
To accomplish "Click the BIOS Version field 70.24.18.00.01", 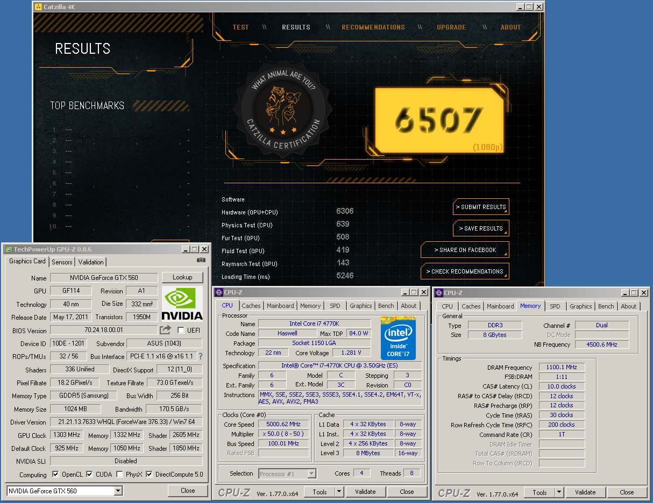I will (104, 330).
